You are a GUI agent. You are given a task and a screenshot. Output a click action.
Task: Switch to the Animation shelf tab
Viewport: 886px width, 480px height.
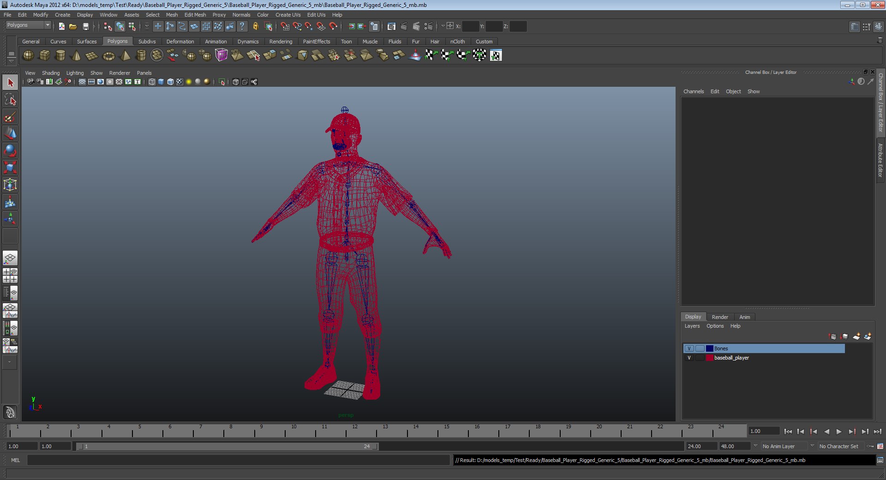pos(216,42)
